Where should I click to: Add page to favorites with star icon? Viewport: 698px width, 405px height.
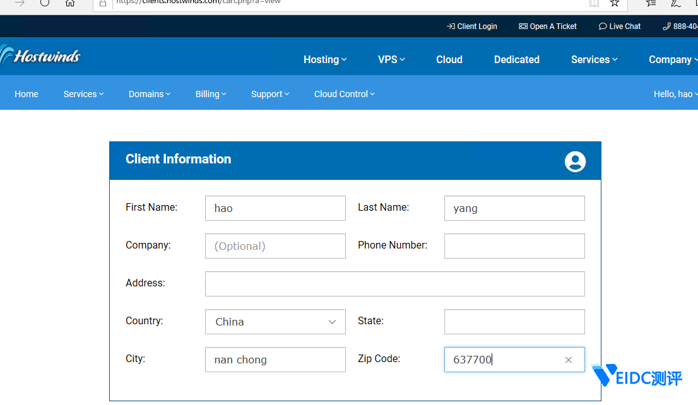point(614,3)
